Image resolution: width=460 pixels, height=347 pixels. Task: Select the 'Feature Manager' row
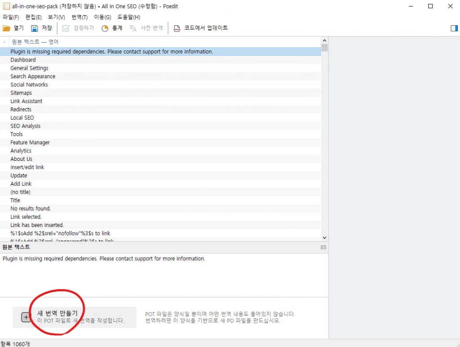pos(160,142)
